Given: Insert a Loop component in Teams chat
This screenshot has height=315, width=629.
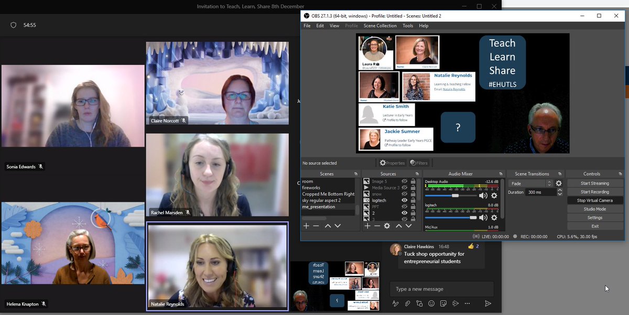Looking at the screenshot, I should pyautogui.click(x=419, y=303).
